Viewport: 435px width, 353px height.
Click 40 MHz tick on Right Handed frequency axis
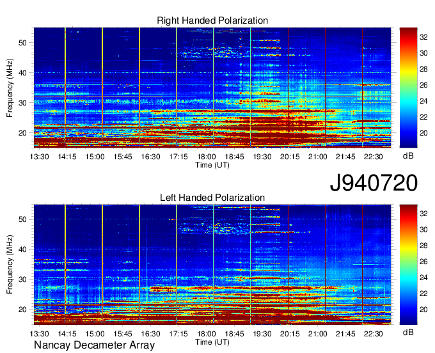[22, 73]
